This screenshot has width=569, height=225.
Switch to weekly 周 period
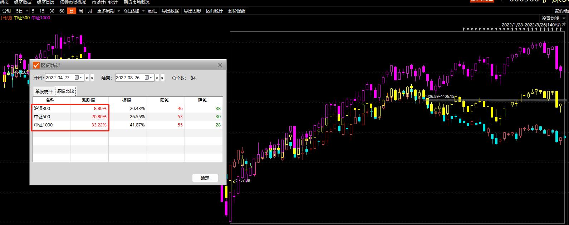80,11
